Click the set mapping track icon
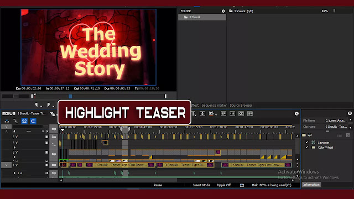354x199 pixels. point(15,121)
